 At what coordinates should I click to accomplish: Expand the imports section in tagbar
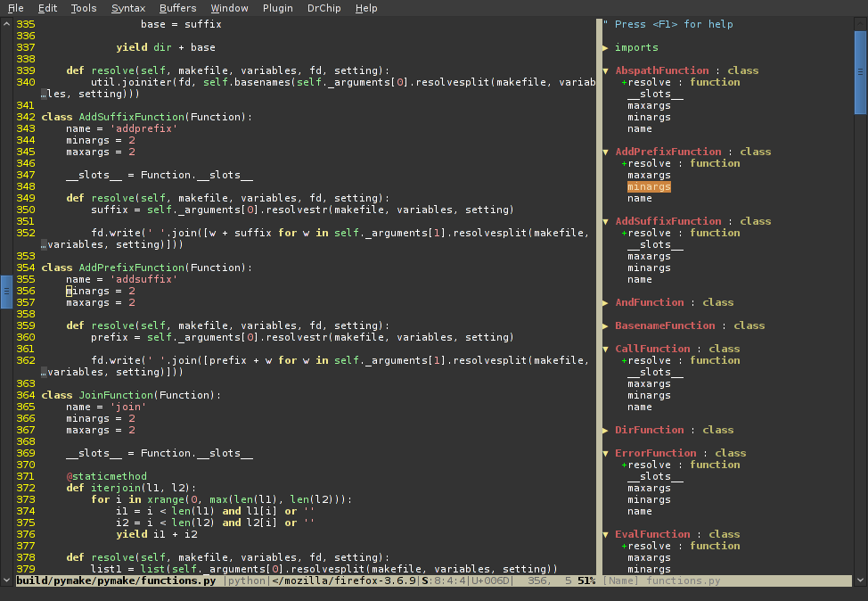click(x=606, y=47)
